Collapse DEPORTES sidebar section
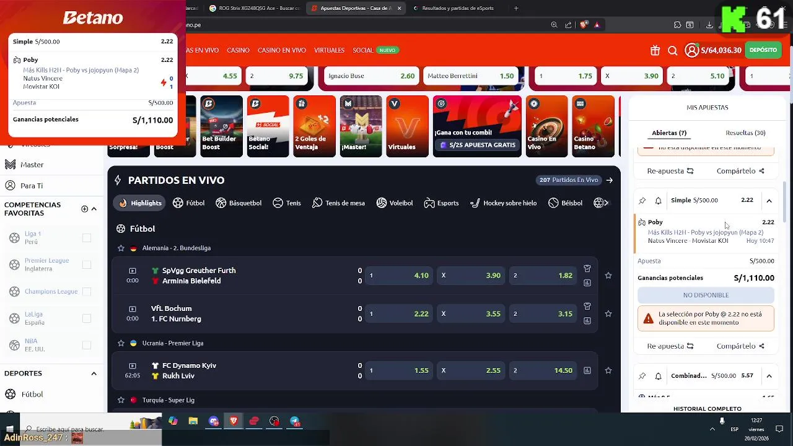 coord(94,374)
